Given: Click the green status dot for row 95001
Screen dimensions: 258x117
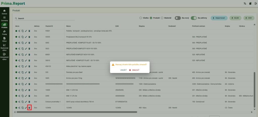Looking at the screenshot, I should pyautogui.click(x=16, y=31).
